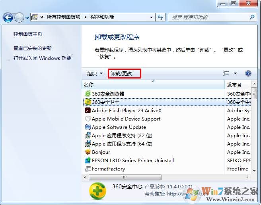This screenshot has height=205, width=261.
Task: Open help with the blue question icon
Action: pos(248,73)
